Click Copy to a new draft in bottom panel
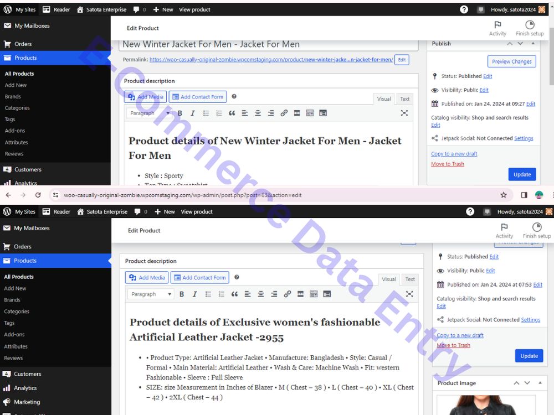Image resolution: width=554 pixels, height=415 pixels. click(460, 335)
